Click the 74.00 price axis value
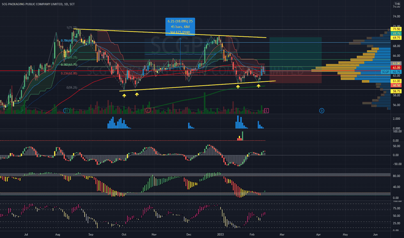Viewport: 404px width, 238px height. click(x=396, y=16)
